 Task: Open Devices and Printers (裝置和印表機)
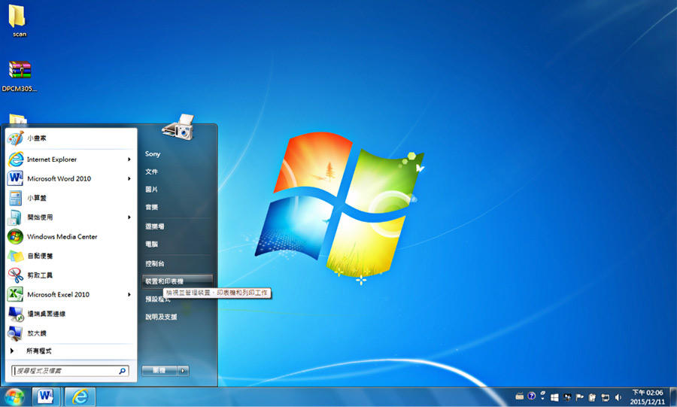[177, 281]
